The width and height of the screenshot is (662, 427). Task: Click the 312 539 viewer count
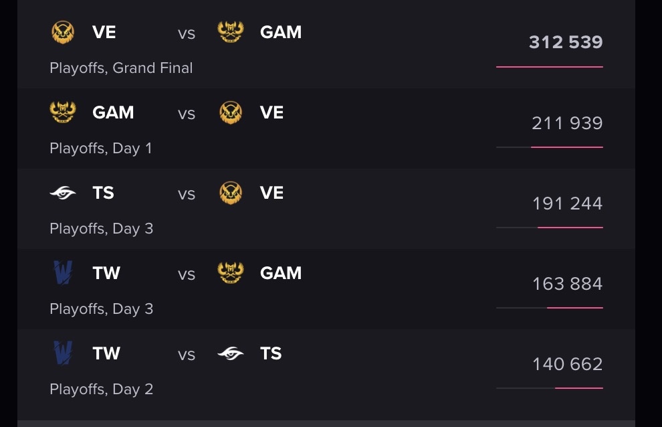point(566,42)
